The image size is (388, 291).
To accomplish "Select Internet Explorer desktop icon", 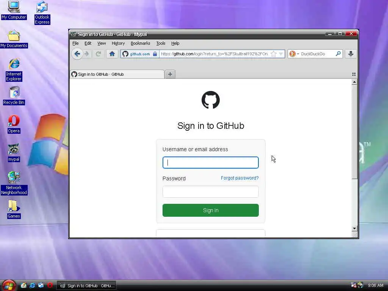I will (14, 70).
